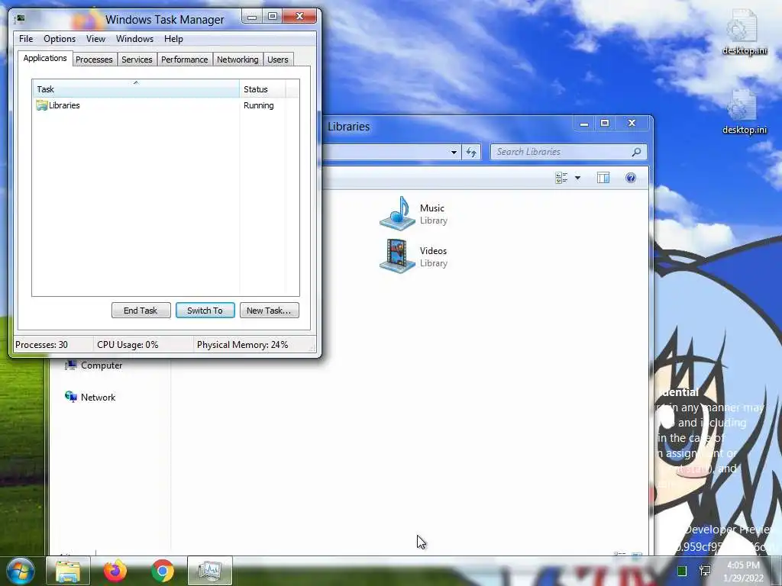
Task: Click the Physical Memory: 24% status entry
Action: [242, 345]
